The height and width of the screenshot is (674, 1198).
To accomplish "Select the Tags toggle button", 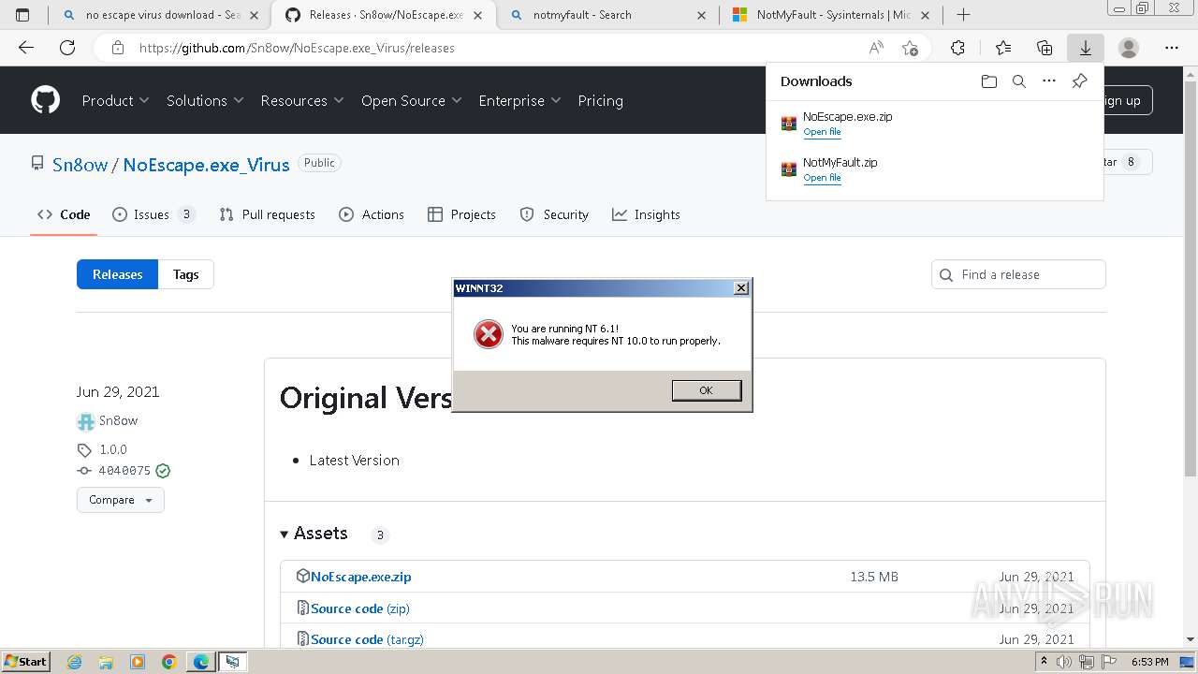I will point(185,274).
